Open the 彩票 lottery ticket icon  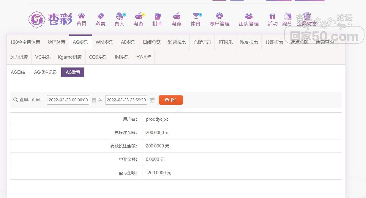coord(100,16)
